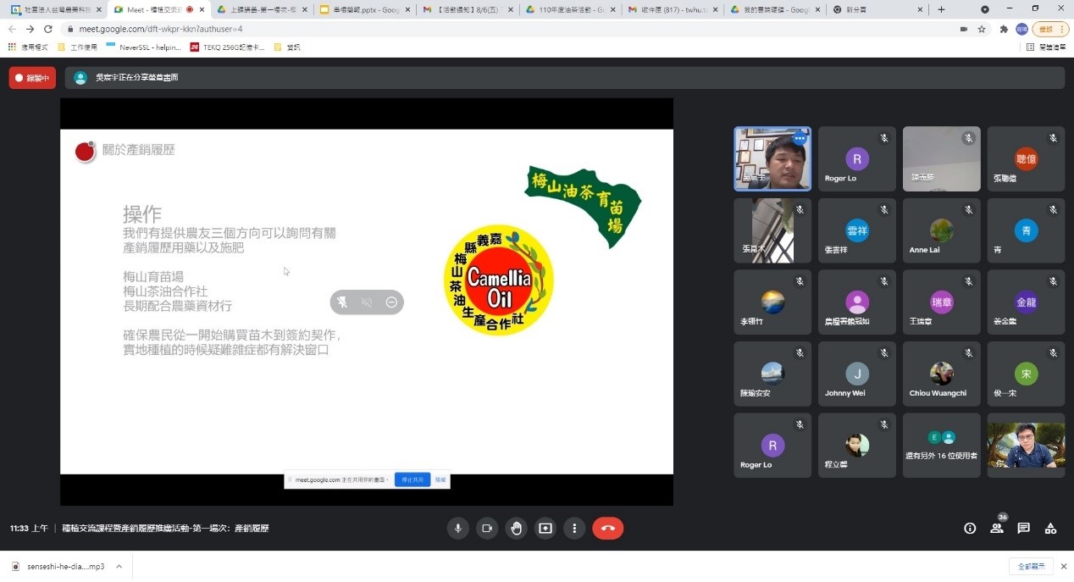
Task: Click the Chrome update button at top right
Action: (x=1052, y=29)
